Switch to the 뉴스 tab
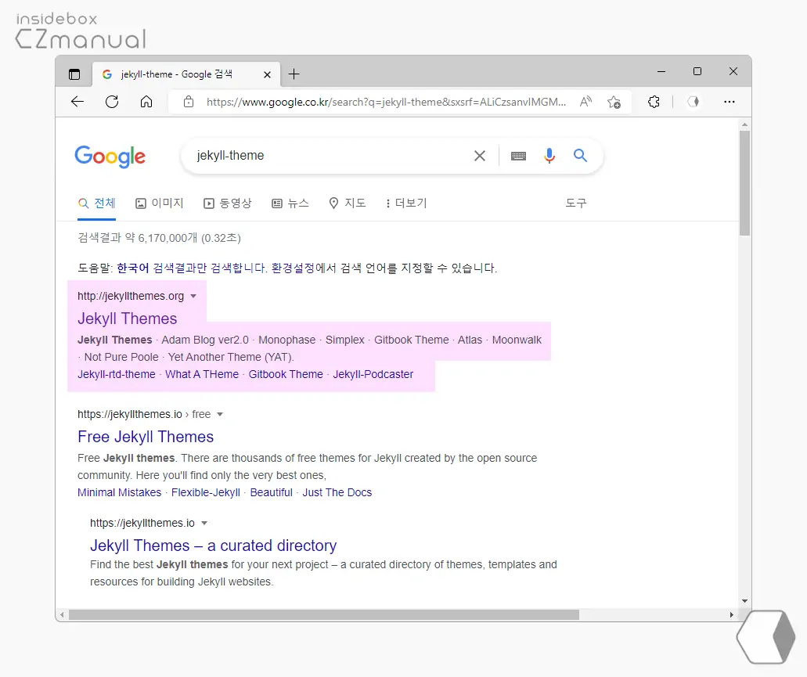The width and height of the screenshot is (807, 677). [290, 203]
